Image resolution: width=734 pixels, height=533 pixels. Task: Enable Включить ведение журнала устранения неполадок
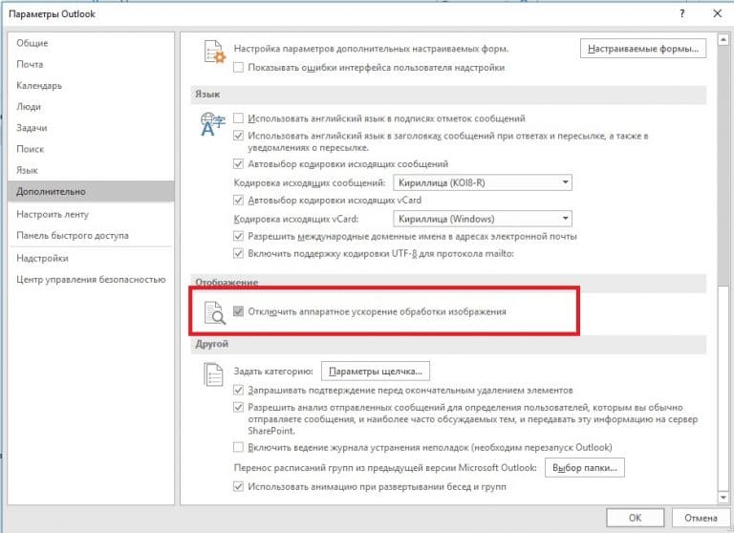click(240, 447)
